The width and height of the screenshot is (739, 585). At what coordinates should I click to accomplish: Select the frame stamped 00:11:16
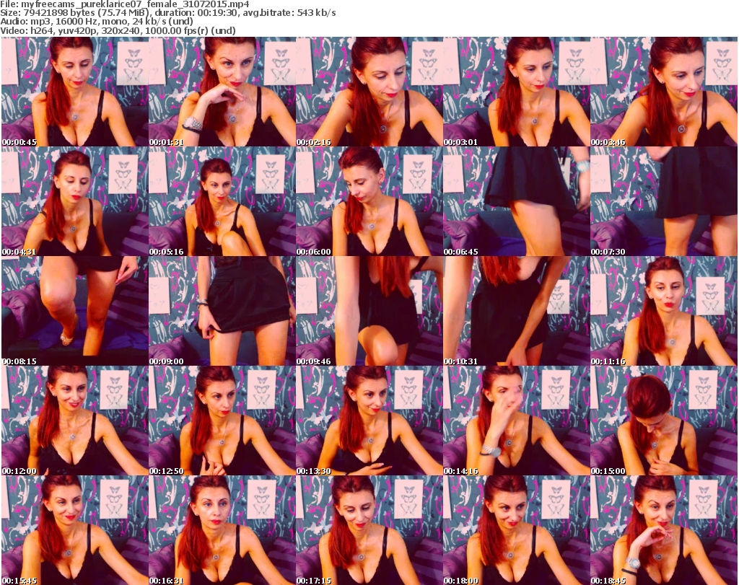pos(664,312)
